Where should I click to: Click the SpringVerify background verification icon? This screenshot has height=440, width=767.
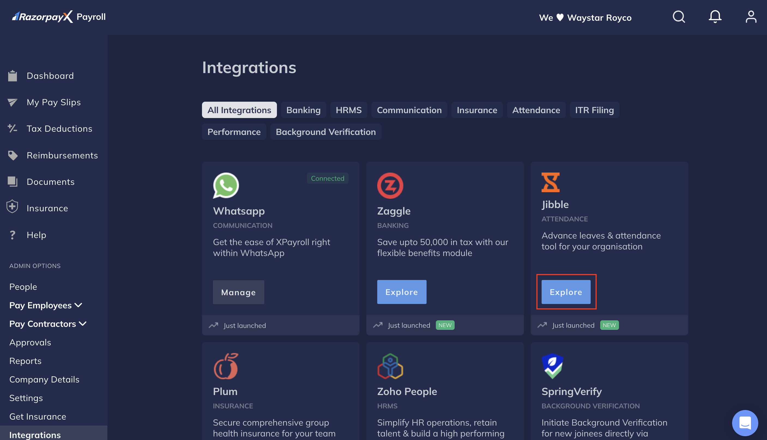553,366
